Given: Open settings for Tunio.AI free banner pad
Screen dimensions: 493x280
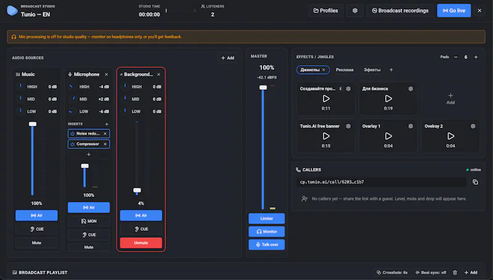Looking at the screenshot, I should (348, 126).
